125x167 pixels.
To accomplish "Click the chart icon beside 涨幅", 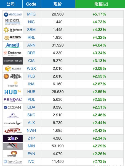I will 106,4.
